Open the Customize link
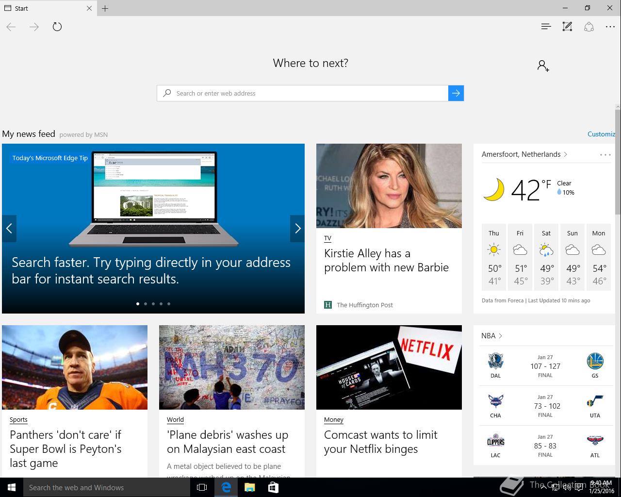This screenshot has width=621, height=497. [x=601, y=134]
